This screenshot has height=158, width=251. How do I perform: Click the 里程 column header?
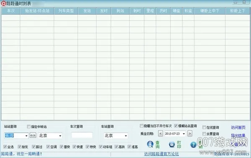150,11
